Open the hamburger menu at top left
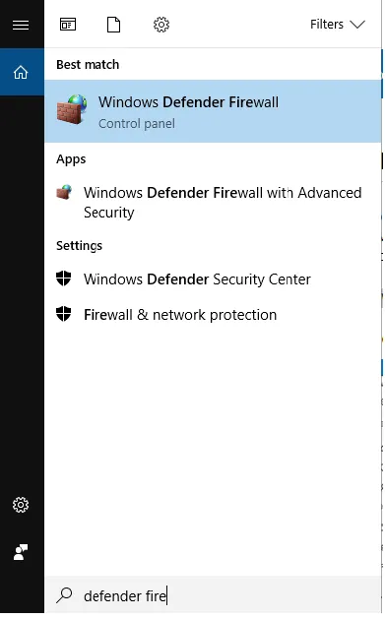 click(x=21, y=25)
